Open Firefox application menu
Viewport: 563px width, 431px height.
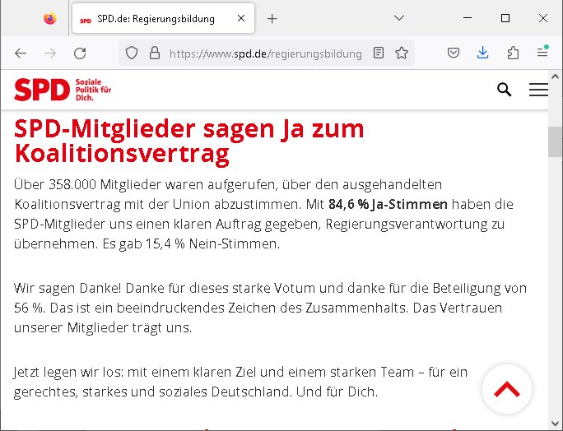pyautogui.click(x=542, y=53)
